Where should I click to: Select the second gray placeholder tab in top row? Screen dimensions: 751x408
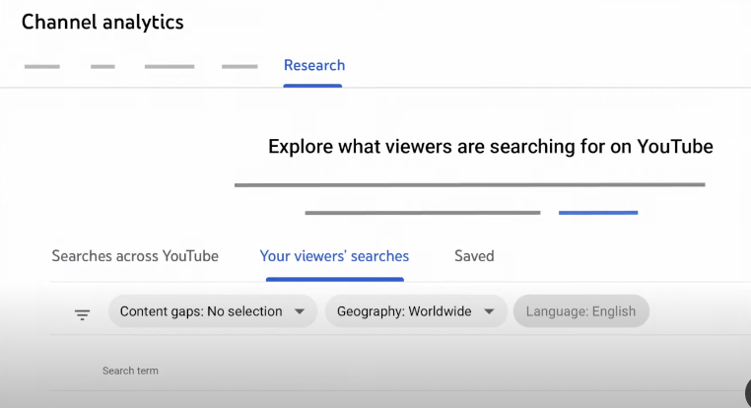point(102,67)
